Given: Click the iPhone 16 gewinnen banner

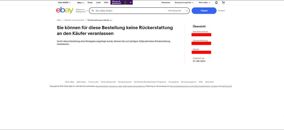Looking at the screenshot, I should (122, 3).
